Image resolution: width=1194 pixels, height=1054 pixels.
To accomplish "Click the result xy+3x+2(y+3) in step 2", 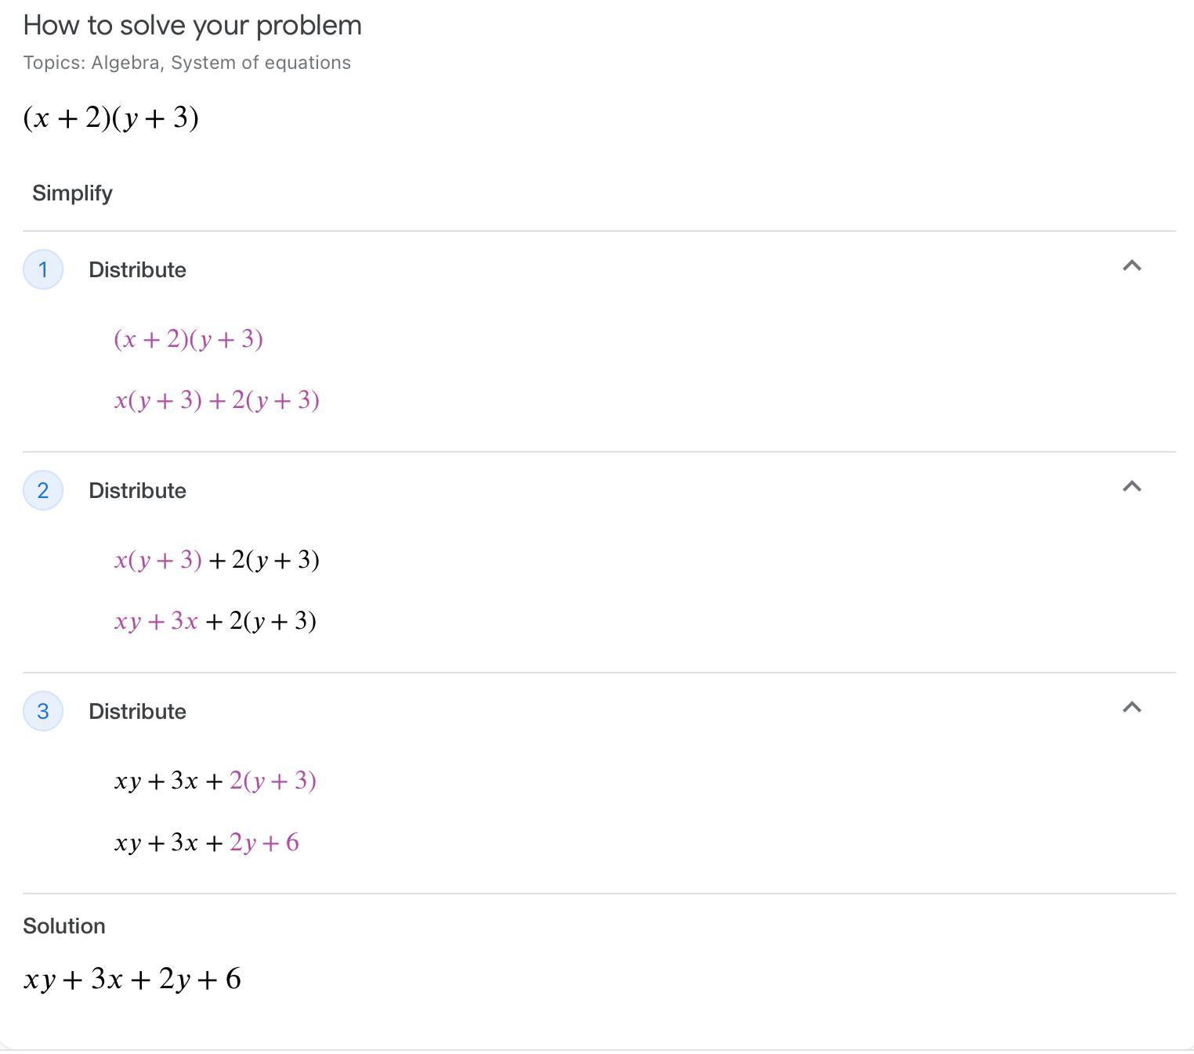I will 215,622.
